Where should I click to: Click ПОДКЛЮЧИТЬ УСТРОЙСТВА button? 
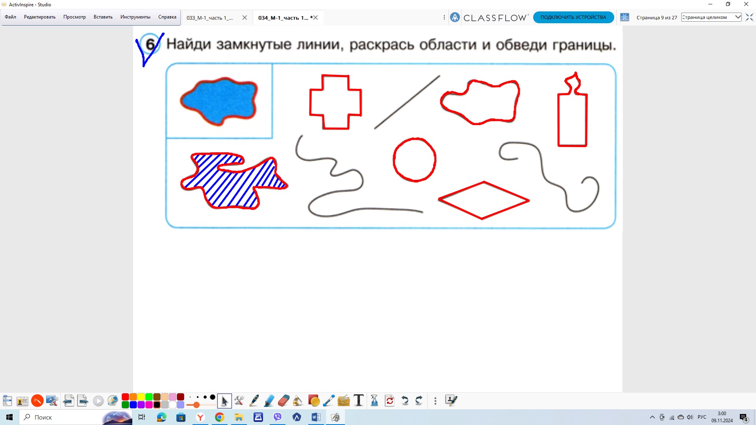point(573,17)
